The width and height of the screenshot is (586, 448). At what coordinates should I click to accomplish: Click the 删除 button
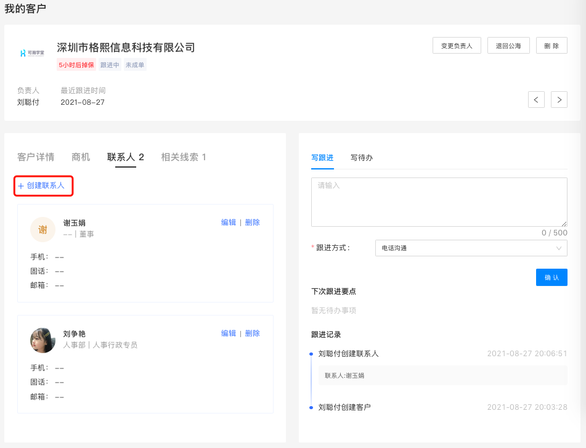[551, 46]
